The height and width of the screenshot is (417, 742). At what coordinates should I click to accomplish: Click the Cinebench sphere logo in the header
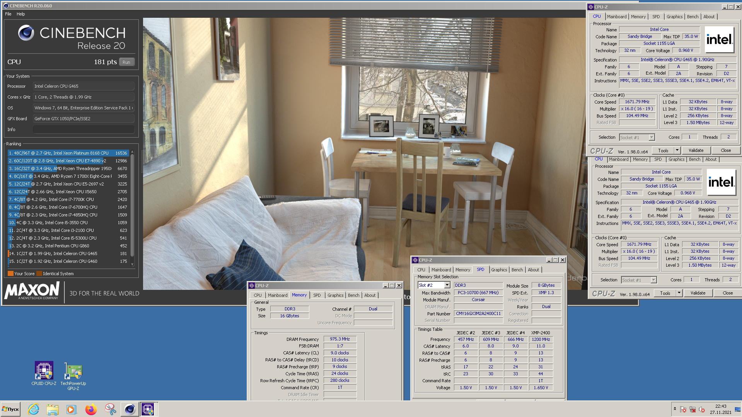pyautogui.click(x=26, y=33)
